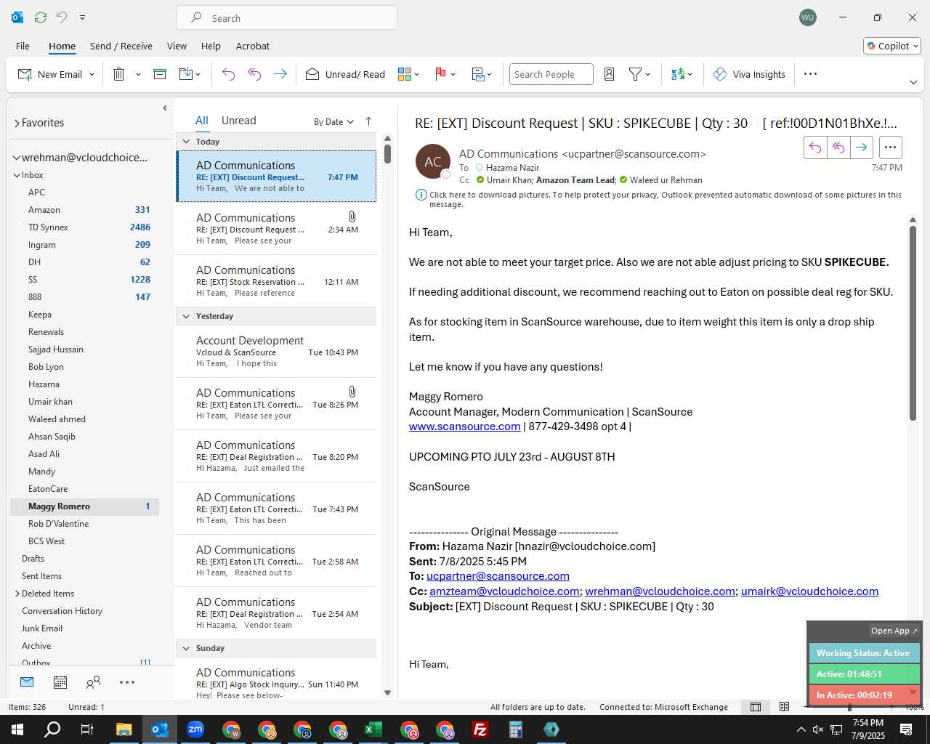Open the Address Book icon
This screenshot has height=744, width=930.
pyautogui.click(x=610, y=74)
